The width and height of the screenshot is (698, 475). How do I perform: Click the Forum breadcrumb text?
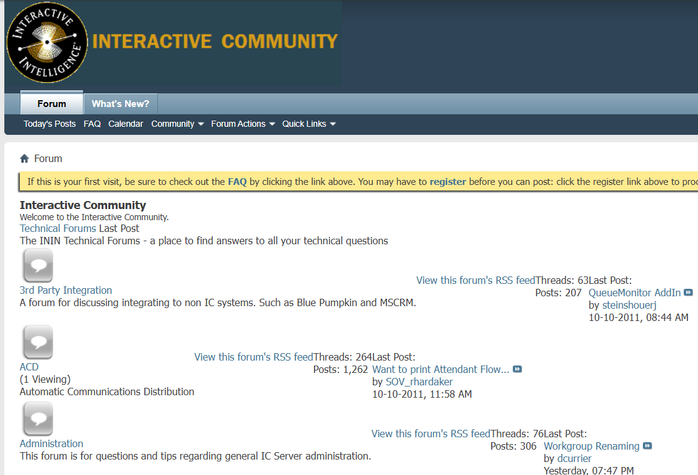(x=48, y=158)
